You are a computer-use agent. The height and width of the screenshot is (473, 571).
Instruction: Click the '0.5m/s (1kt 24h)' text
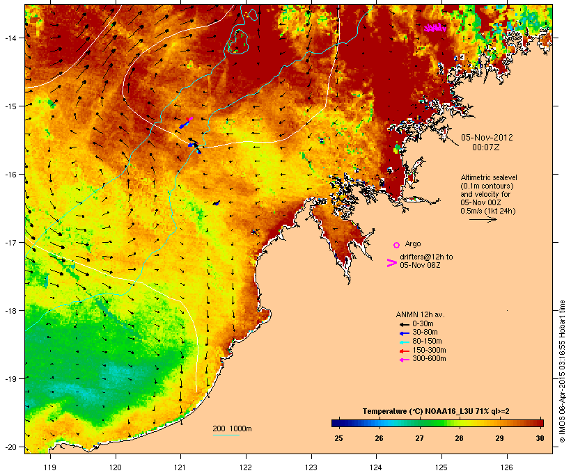(488, 211)
